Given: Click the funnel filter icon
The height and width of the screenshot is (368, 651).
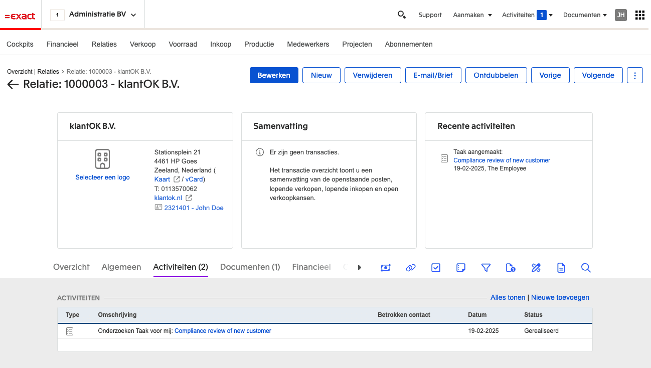Looking at the screenshot, I should coord(485,268).
